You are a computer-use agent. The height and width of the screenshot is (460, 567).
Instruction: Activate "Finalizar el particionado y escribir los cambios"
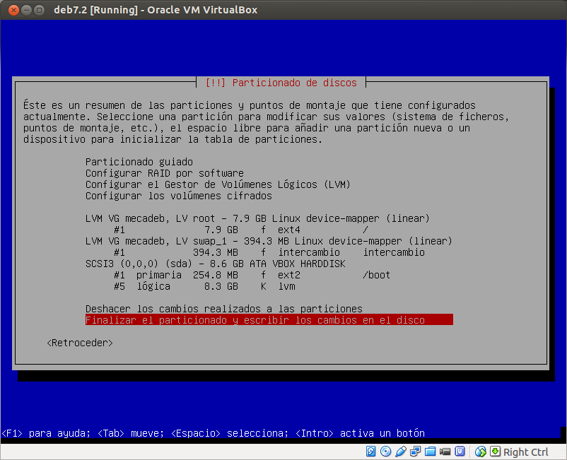(x=269, y=319)
